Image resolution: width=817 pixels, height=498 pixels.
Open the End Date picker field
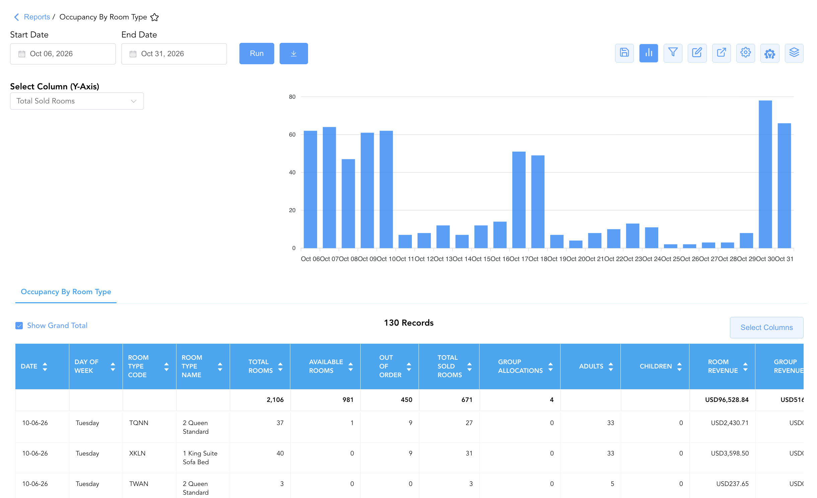click(174, 54)
